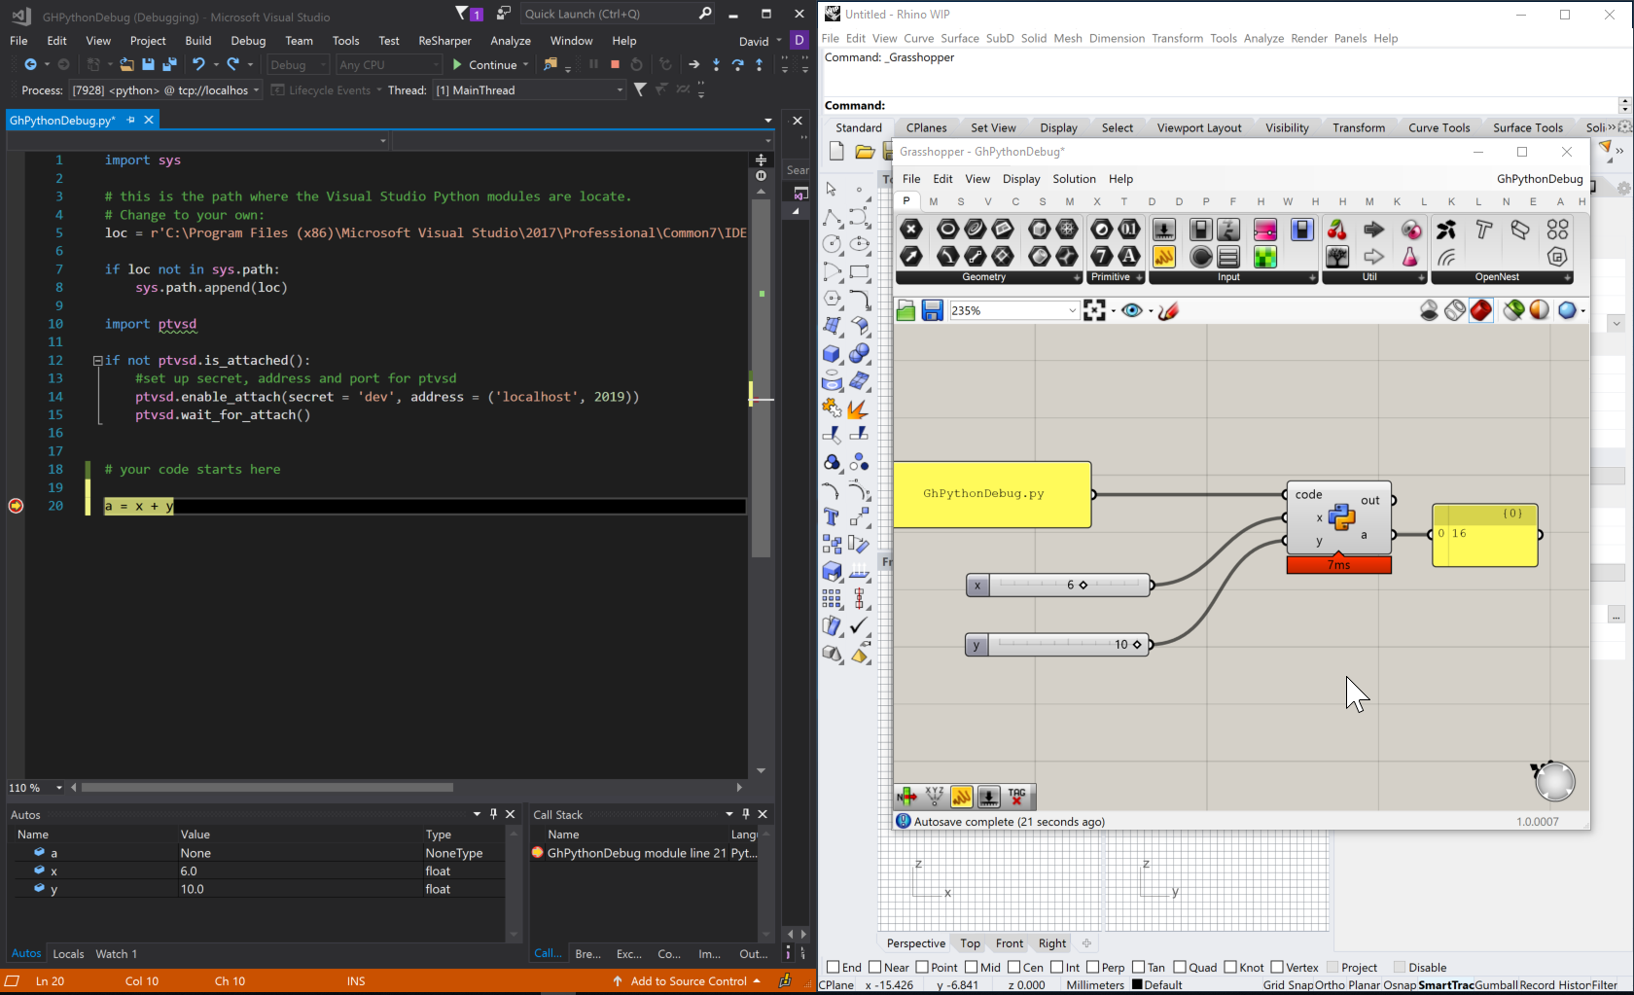The image size is (1634, 995).
Task: Collapse the if-block at line 12
Action: coord(97,361)
